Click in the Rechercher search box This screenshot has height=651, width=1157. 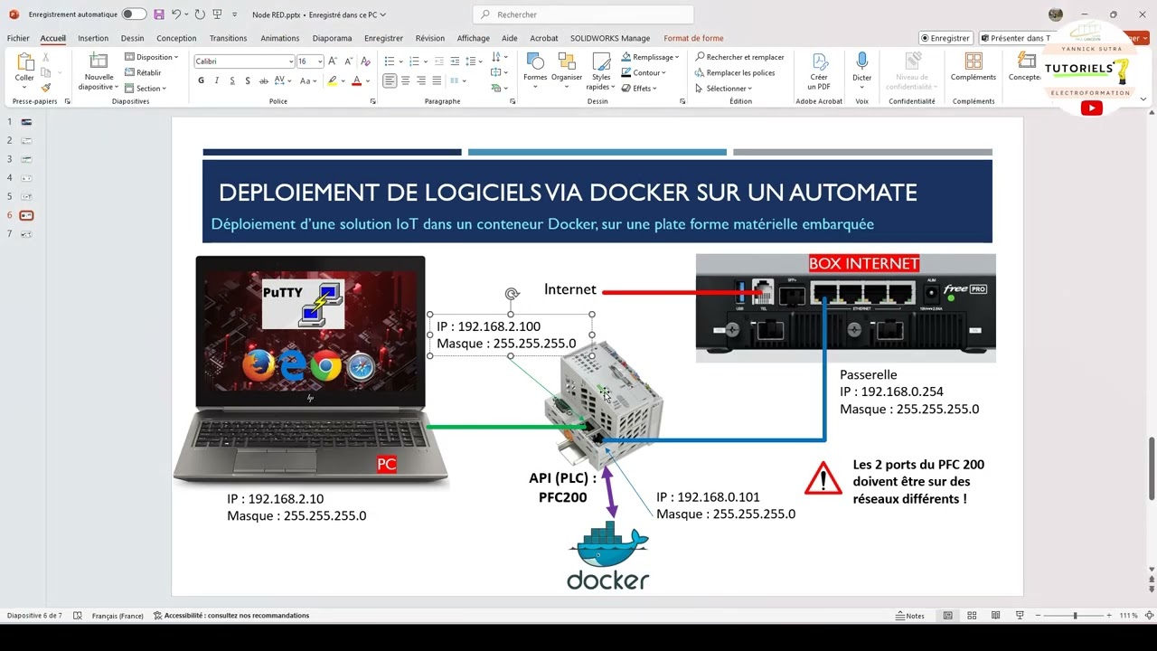click(x=583, y=14)
